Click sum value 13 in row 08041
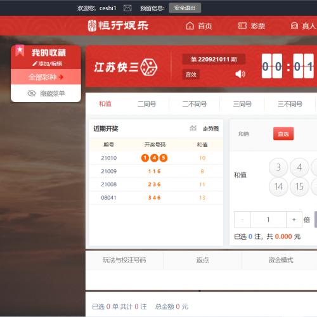The image size is (317, 317). point(202,198)
